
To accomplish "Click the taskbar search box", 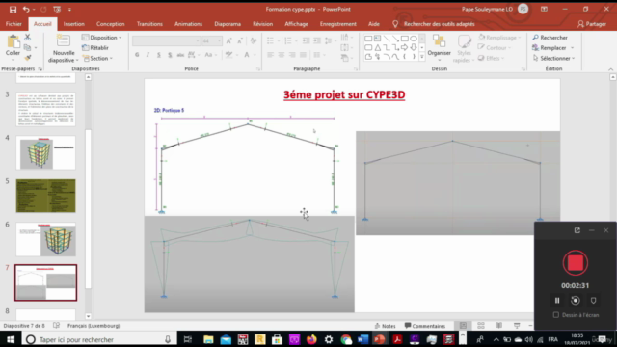I will tap(98, 339).
